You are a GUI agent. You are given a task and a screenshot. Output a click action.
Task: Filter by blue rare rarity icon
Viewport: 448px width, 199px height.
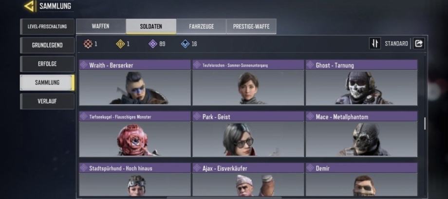pos(185,44)
